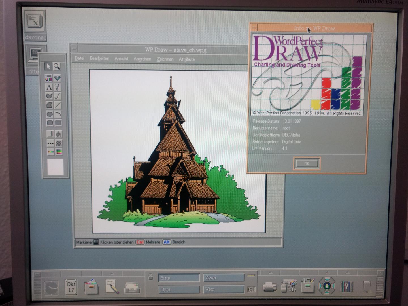Click the 13.01.1997 release date text
This screenshot has height=306, width=408.
click(292, 121)
